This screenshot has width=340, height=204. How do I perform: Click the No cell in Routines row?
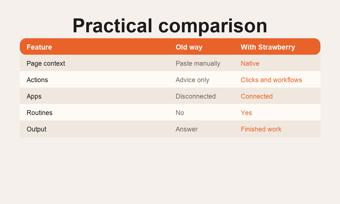(180, 113)
